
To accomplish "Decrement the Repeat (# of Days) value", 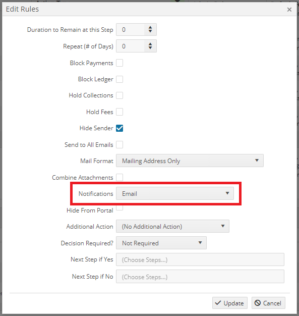I will (x=150, y=48).
